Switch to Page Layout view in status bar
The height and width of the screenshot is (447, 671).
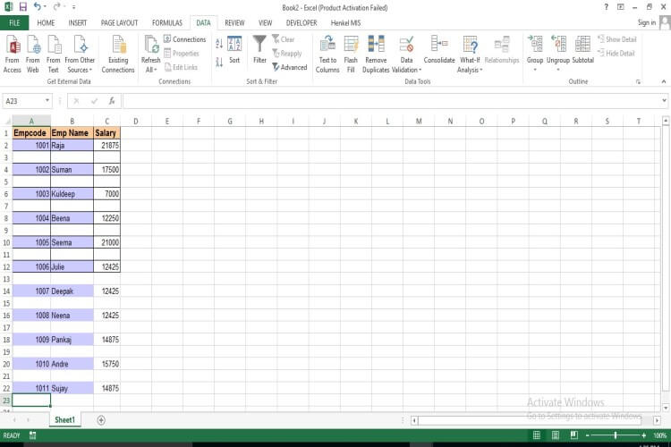tap(556, 435)
